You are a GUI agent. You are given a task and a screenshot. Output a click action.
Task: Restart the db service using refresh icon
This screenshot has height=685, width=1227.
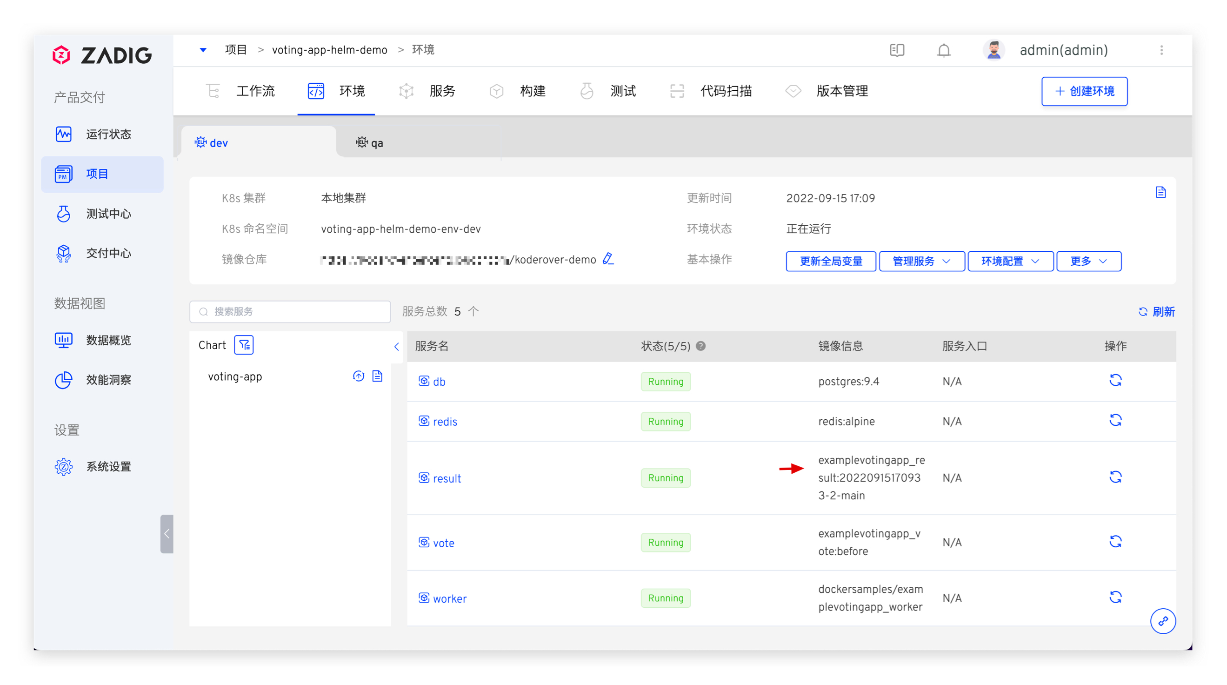(x=1115, y=380)
